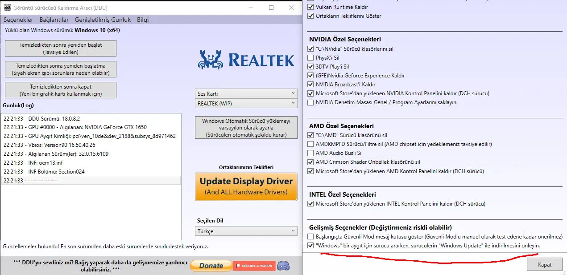Click the Realtek logo image
Screen dimensions: 567x275
[246, 60]
